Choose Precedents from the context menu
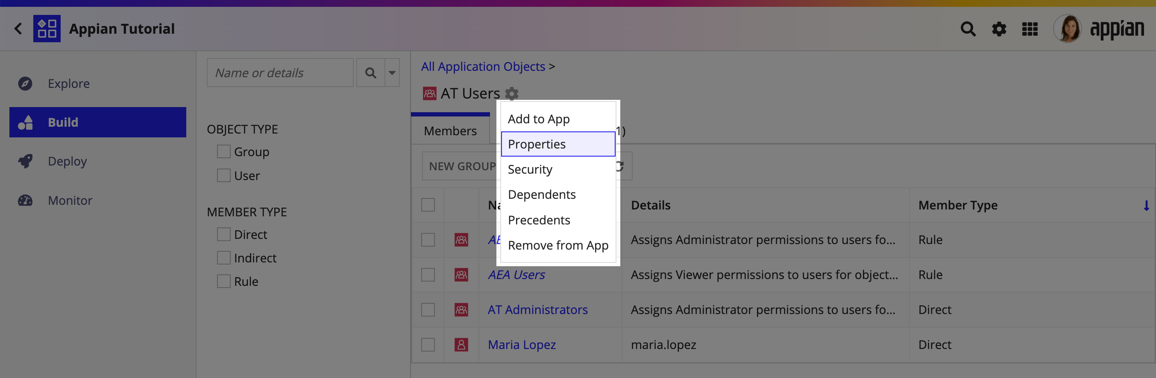The height and width of the screenshot is (378, 1156). (x=558, y=220)
